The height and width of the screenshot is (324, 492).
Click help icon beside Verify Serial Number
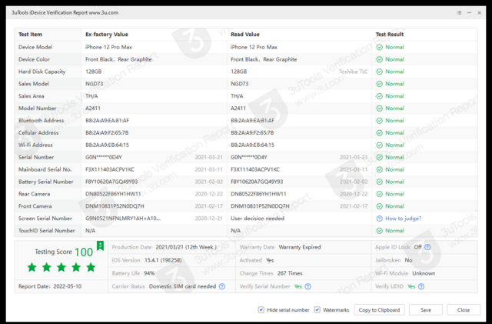point(308,286)
